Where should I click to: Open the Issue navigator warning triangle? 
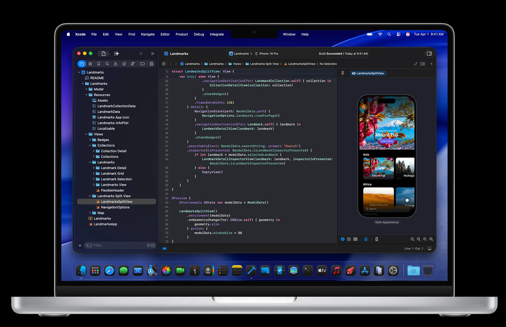point(115,64)
